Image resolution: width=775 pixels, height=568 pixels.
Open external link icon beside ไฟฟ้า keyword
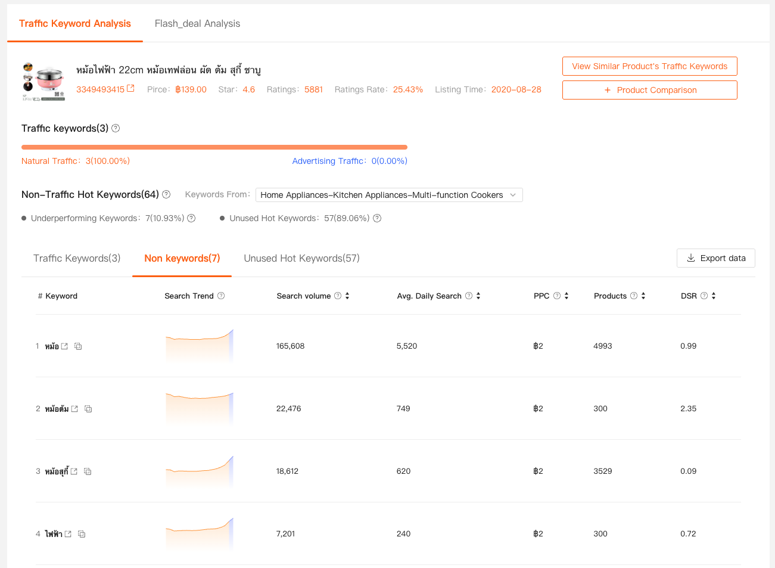[x=68, y=534]
